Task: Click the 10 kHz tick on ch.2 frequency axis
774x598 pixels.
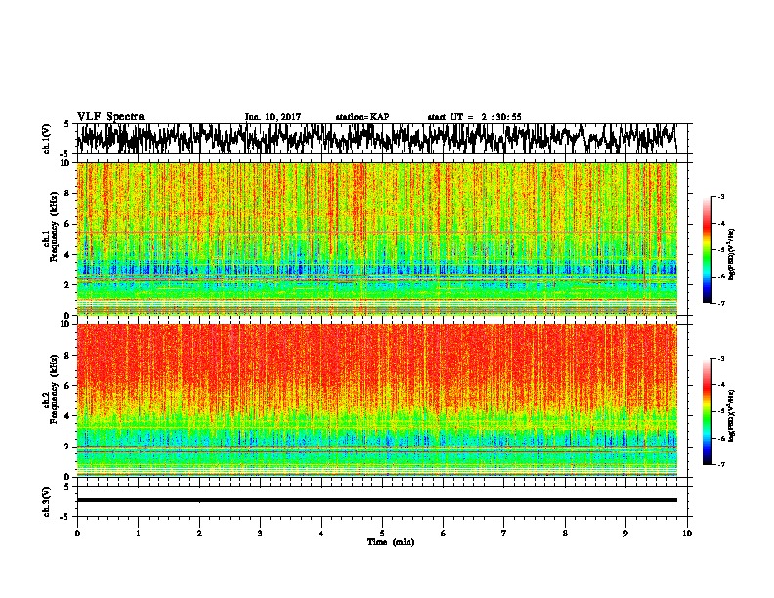Action: (x=66, y=325)
